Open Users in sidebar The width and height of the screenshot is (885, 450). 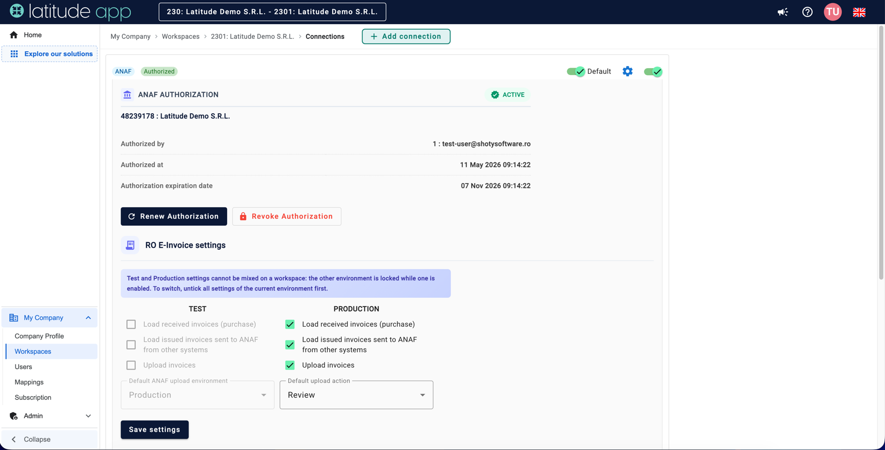(23, 367)
